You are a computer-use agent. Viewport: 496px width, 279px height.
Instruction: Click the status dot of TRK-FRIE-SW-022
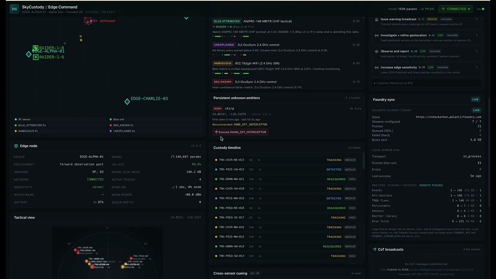click(x=216, y=169)
